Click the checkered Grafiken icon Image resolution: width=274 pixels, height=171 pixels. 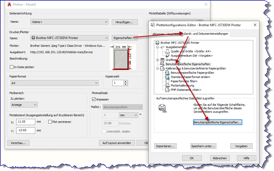162,60
